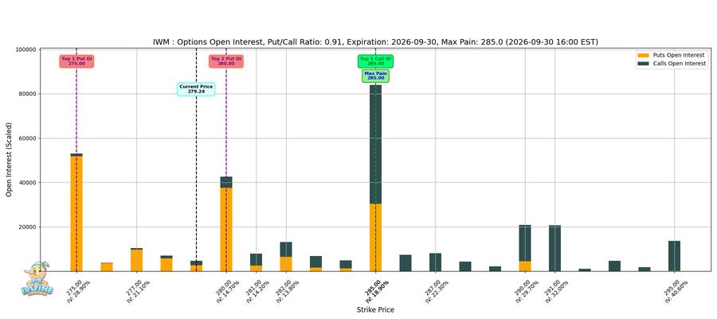Click the orange put portion of the 285.00 bar
Viewport: 717px width, 319px height.
[375, 237]
